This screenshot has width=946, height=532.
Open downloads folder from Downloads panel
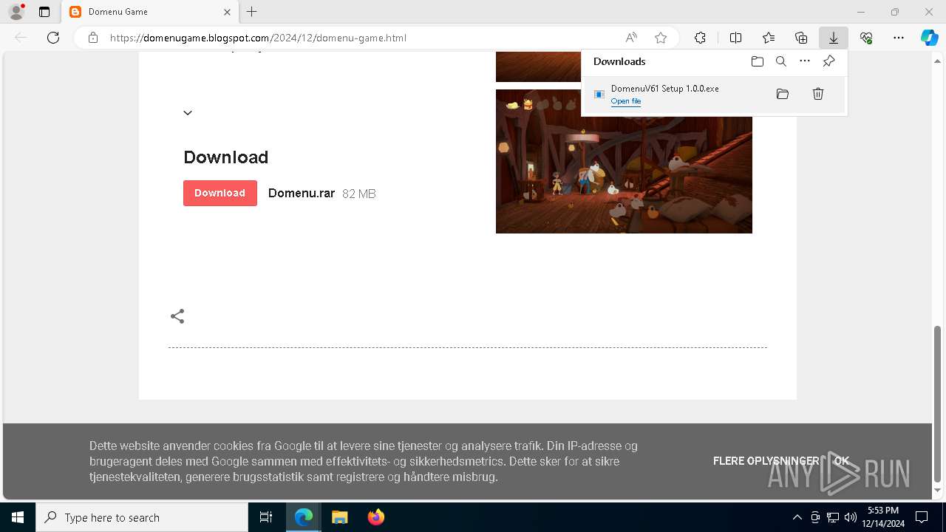click(x=757, y=61)
